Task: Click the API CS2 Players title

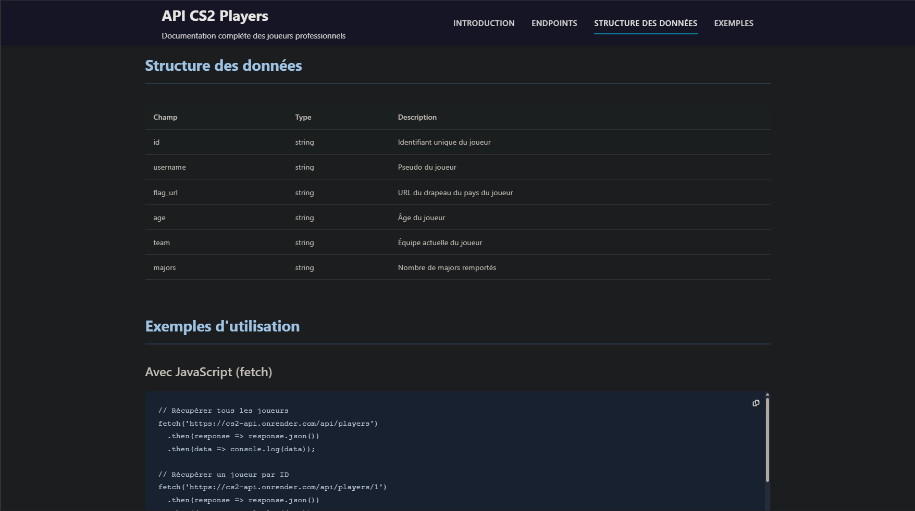Action: click(x=215, y=16)
